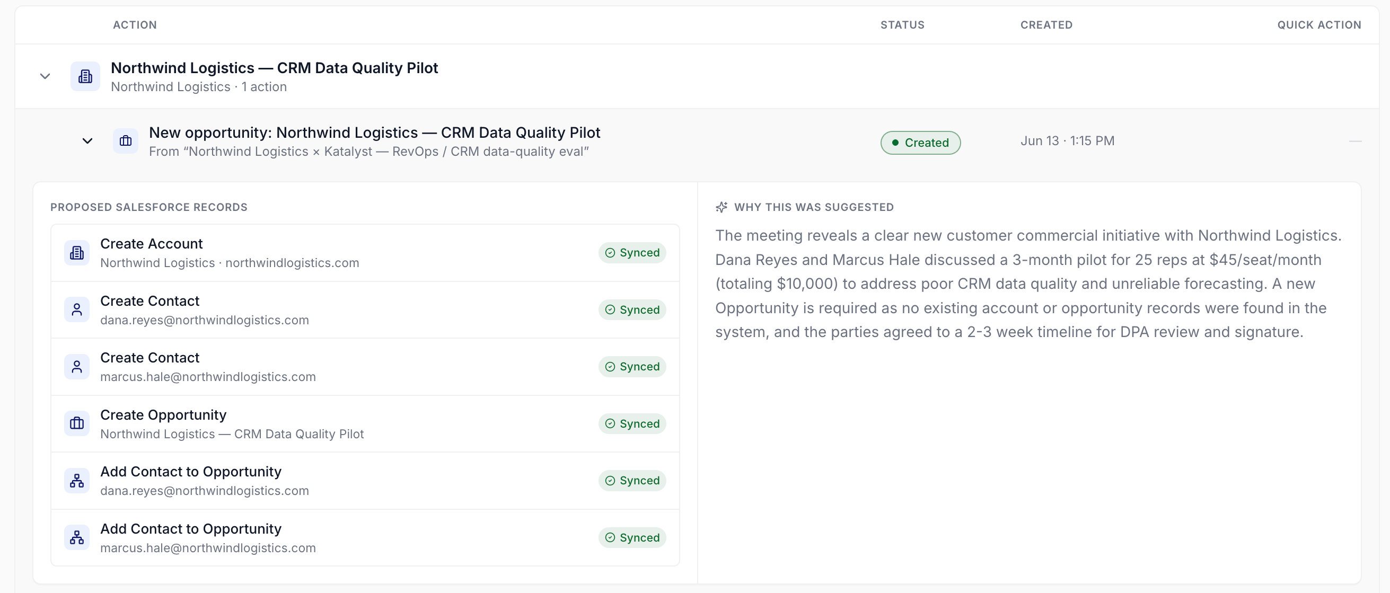Click the 'From Northwind Logistics × Katalyst' source text
Image resolution: width=1390 pixels, height=593 pixels.
coord(368,152)
